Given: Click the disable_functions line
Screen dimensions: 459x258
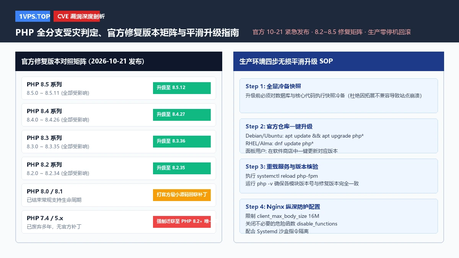Looking at the screenshot, I should [291, 224].
